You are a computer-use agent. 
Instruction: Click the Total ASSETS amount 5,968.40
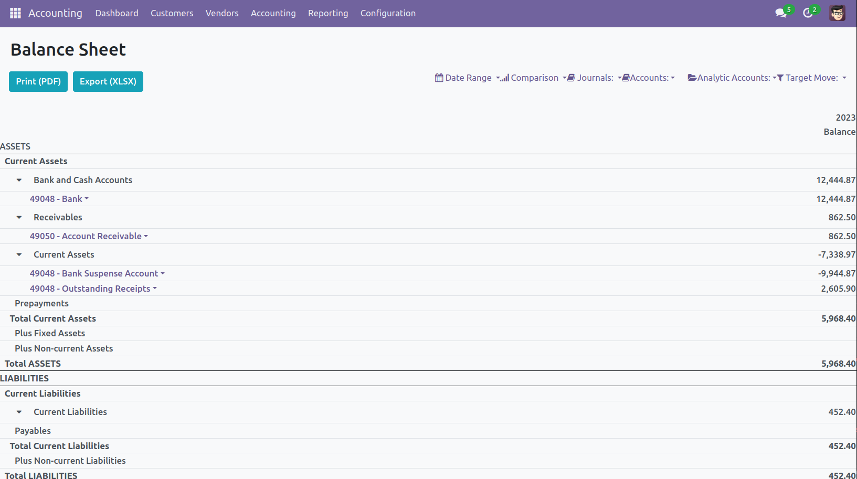pos(838,364)
